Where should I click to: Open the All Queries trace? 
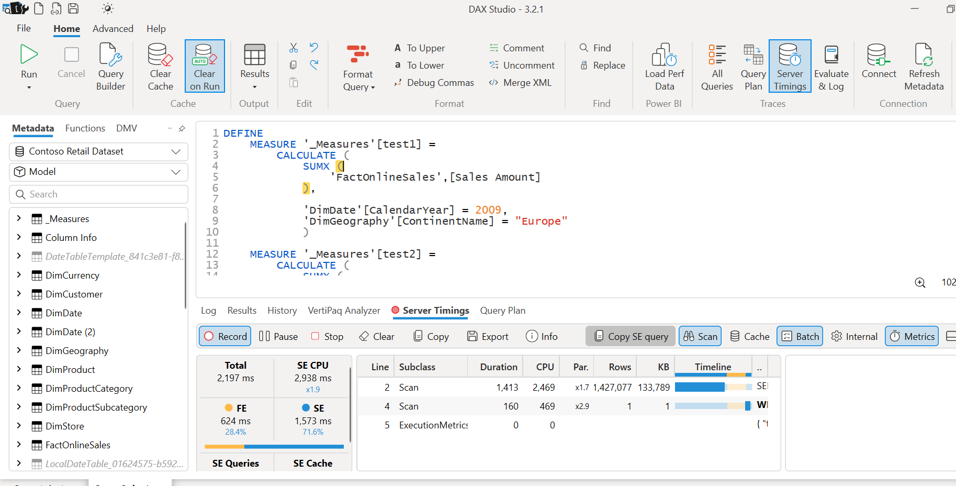click(716, 65)
